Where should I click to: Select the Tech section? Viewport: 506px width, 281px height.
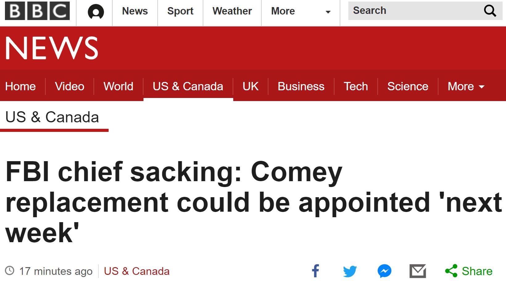coord(356,87)
